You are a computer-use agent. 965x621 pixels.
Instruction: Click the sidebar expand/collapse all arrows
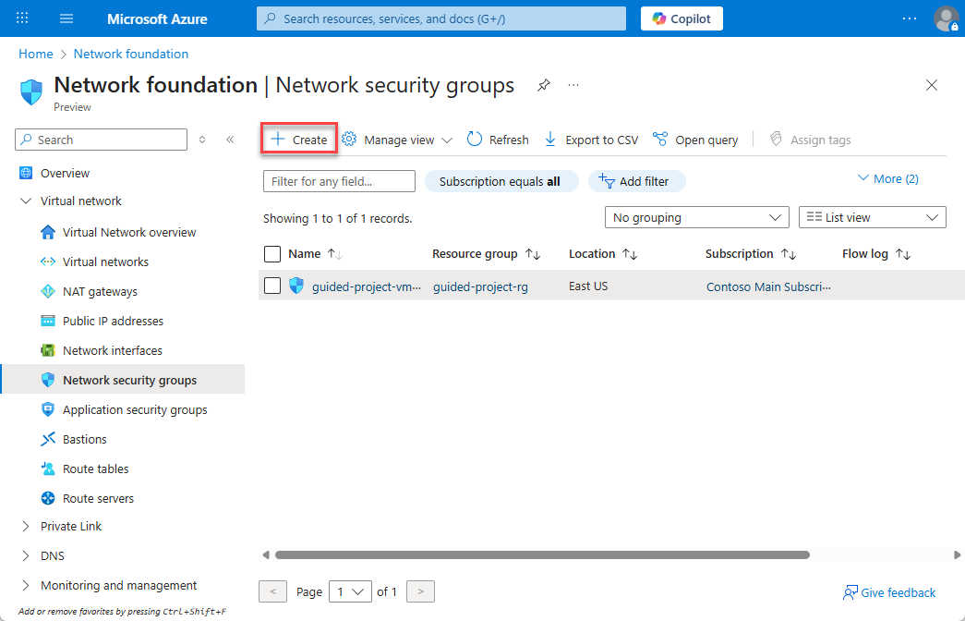pos(202,140)
